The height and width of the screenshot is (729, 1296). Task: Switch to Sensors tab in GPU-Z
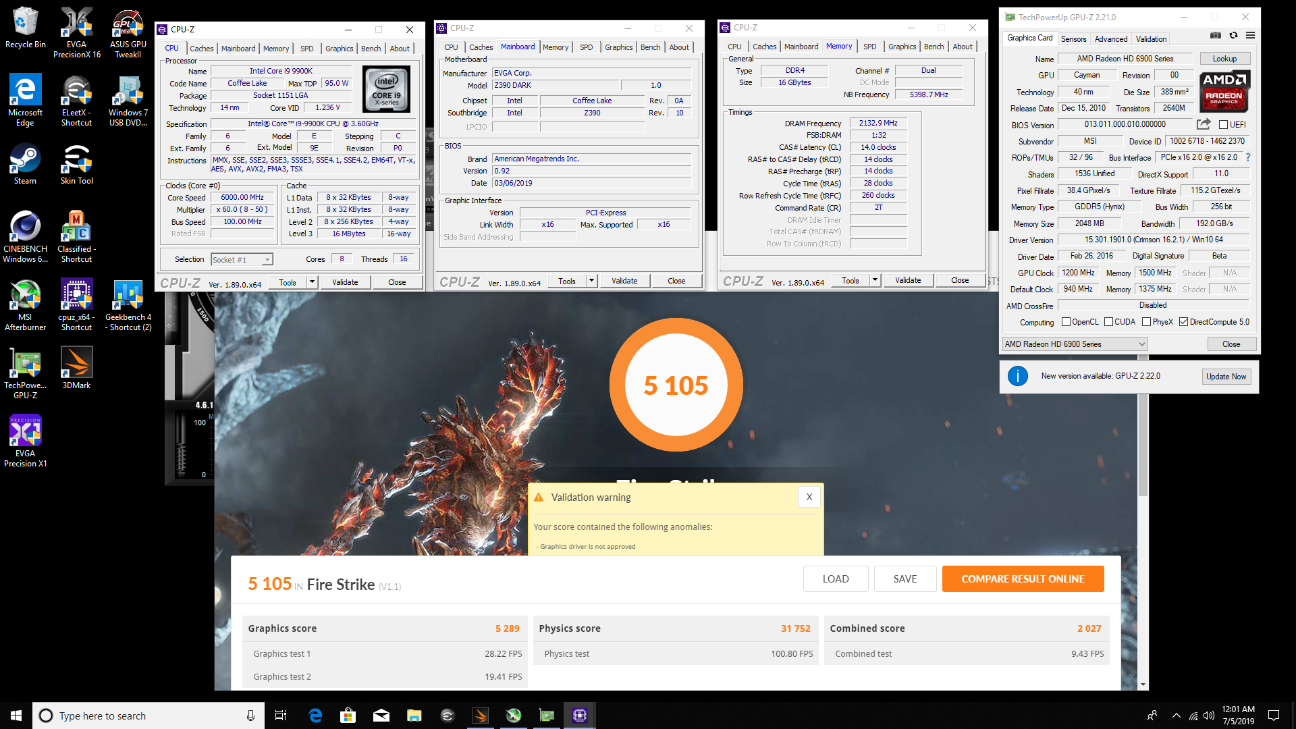tap(1073, 39)
